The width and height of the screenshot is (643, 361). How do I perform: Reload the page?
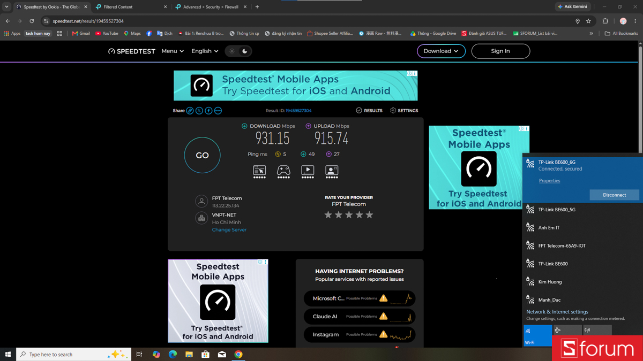[32, 21]
